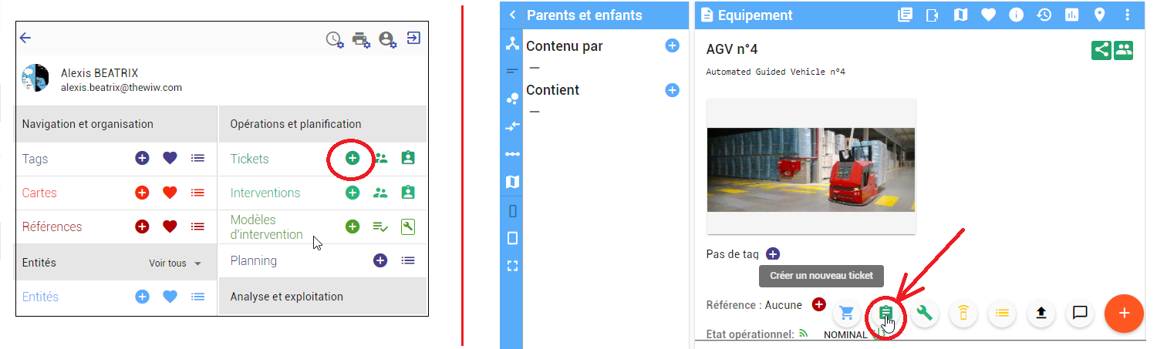
Task: Click the back arrow in profile panel
Action: click(x=25, y=38)
